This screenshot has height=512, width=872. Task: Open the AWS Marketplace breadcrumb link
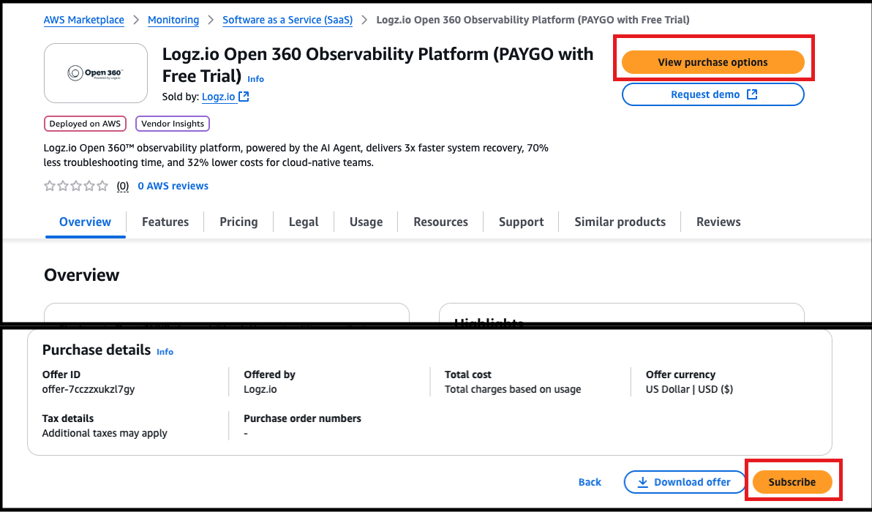point(84,20)
